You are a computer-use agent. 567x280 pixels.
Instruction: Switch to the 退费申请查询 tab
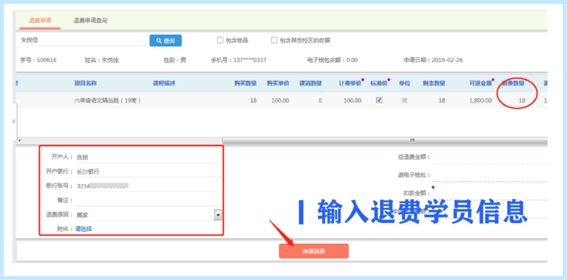(90, 20)
